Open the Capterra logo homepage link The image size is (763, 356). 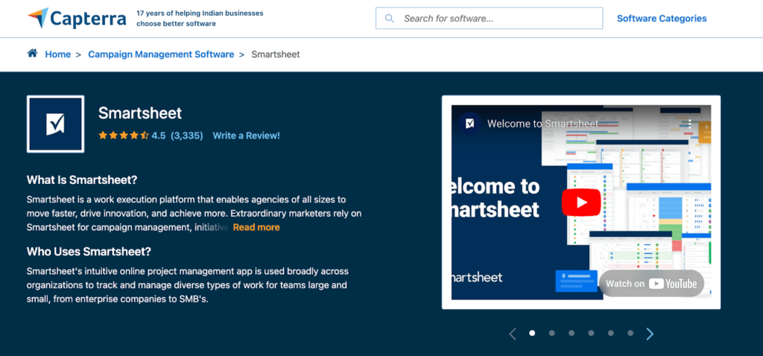[x=77, y=19]
